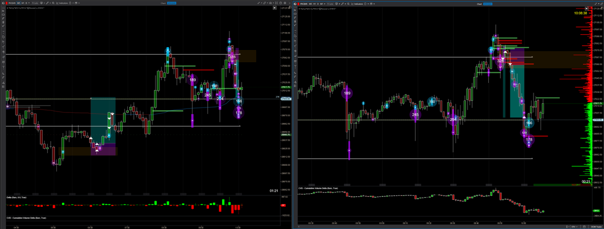Click the zoom magnifier icon in right chart
Screen dimensions: 604x229
(348, 4)
